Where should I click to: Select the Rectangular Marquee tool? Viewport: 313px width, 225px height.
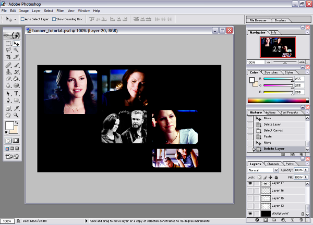(8, 43)
